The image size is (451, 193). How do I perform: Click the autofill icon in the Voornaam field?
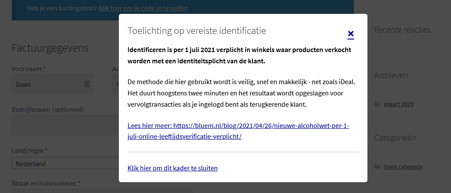[87, 85]
